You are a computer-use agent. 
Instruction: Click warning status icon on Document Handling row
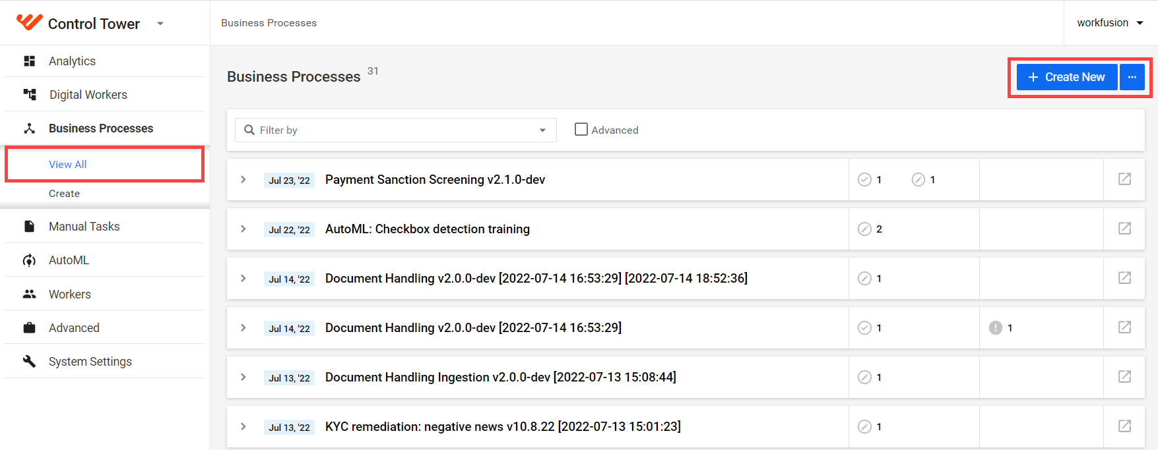(995, 327)
